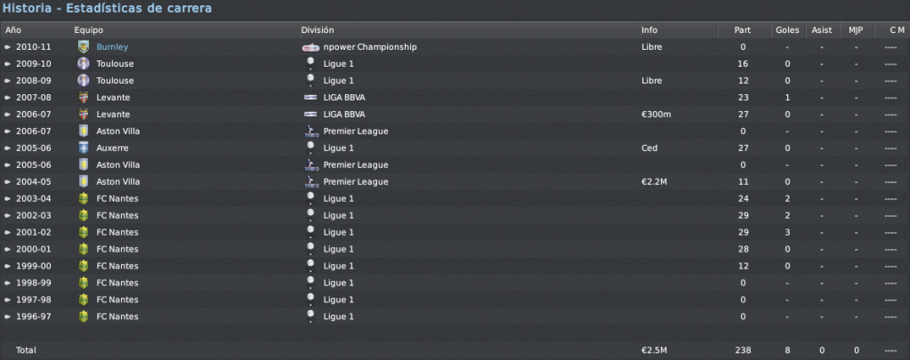The image size is (910, 360).
Task: Expand the 1996-97 FC Nantes row arrow
Action: 7,316
